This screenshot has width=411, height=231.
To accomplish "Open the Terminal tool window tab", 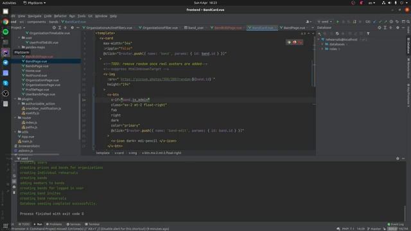I will 92,224.
